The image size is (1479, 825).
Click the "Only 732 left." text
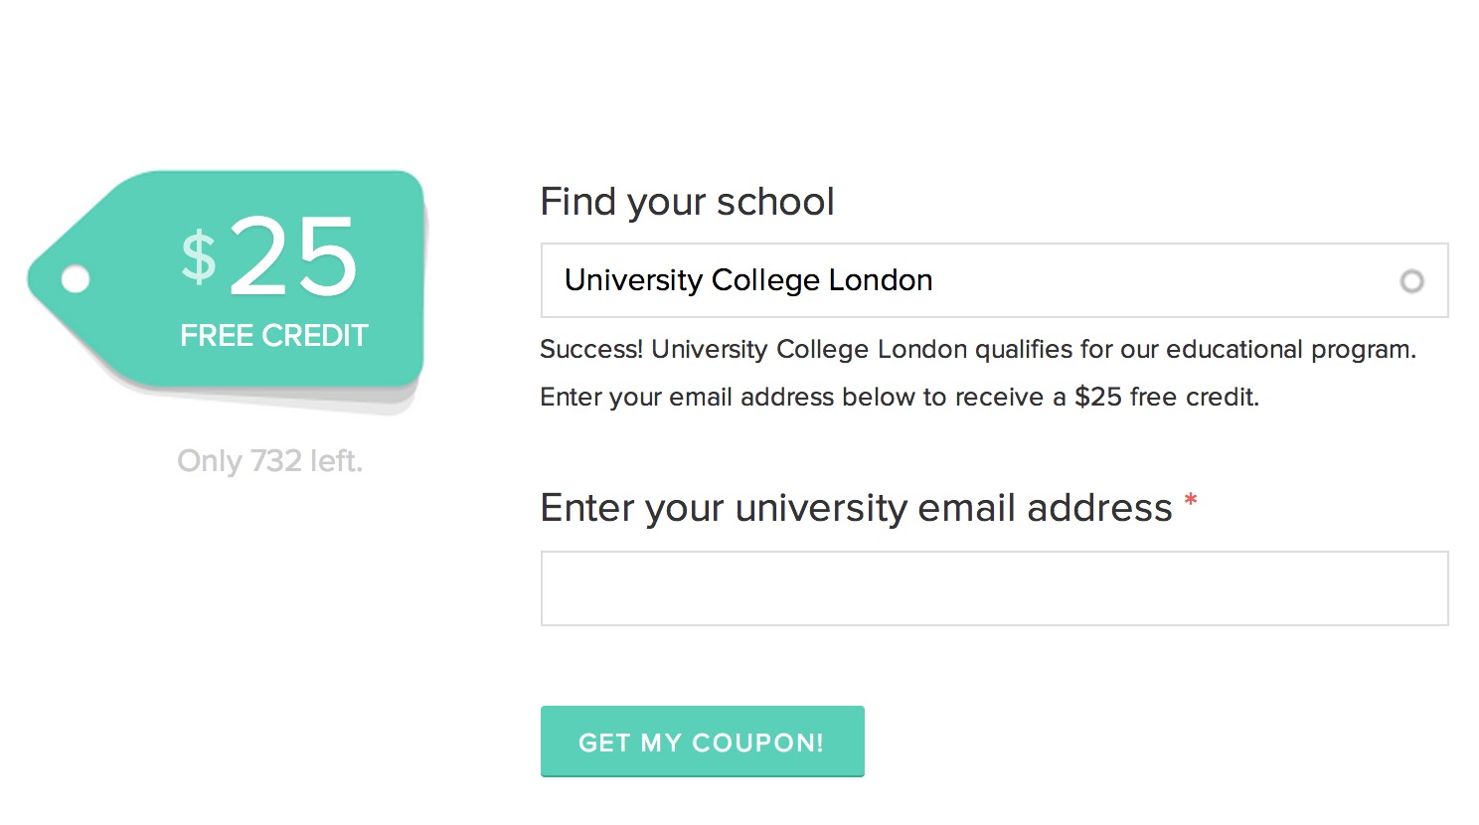click(269, 461)
